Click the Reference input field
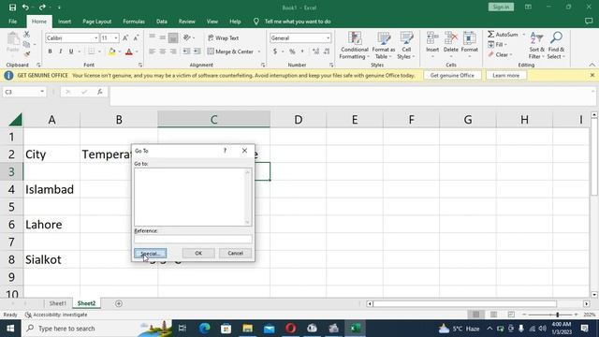Image resolution: width=599 pixels, height=337 pixels. 193,240
